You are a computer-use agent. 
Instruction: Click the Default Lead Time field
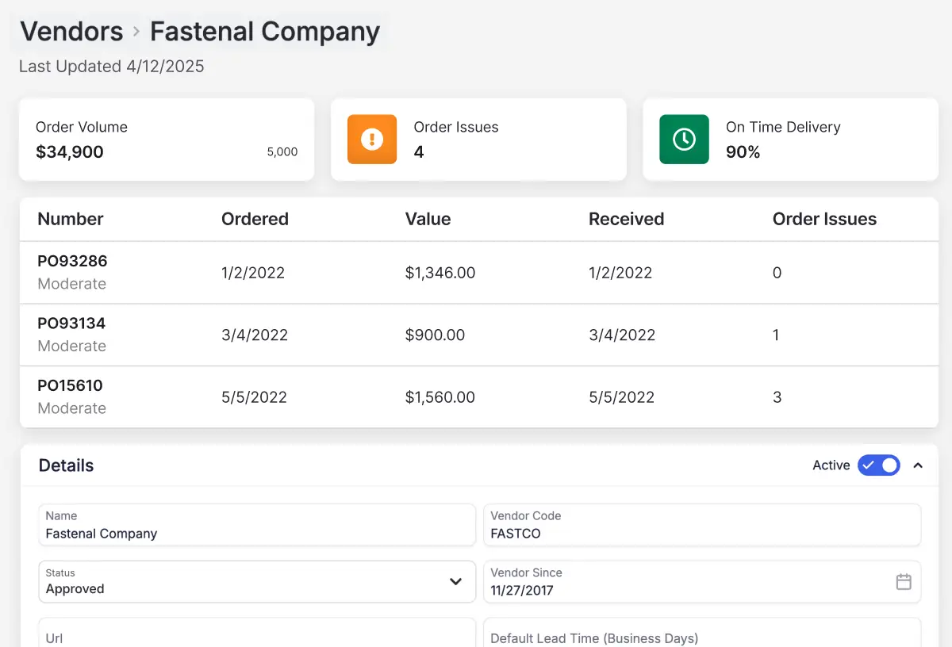coord(702,633)
